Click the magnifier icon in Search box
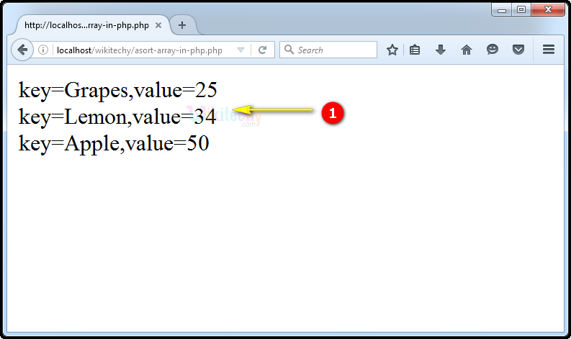This screenshot has height=339, width=571. tap(289, 50)
